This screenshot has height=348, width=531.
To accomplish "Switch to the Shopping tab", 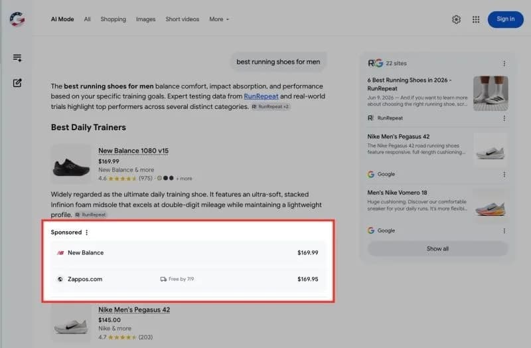I will [113, 19].
